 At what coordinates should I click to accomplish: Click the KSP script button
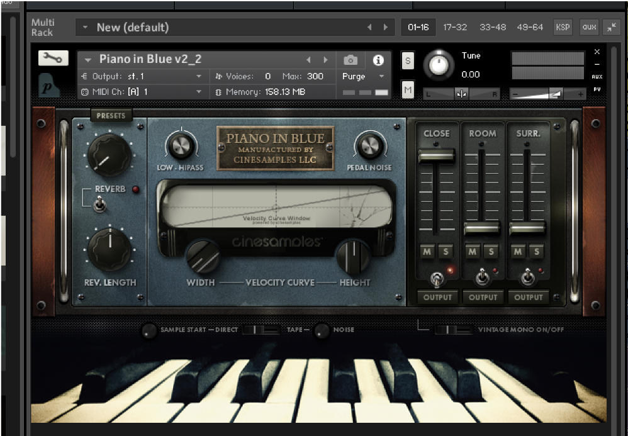click(x=563, y=27)
